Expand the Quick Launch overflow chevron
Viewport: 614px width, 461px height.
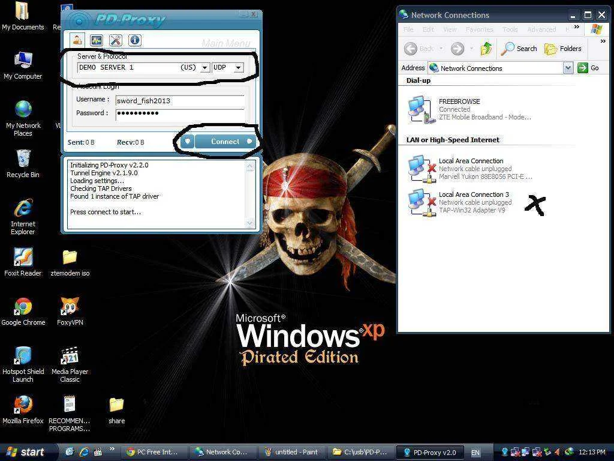tap(112, 448)
